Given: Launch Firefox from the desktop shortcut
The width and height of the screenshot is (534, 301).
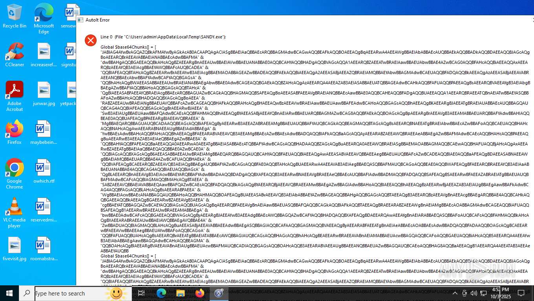Looking at the screenshot, I should click(15, 132).
